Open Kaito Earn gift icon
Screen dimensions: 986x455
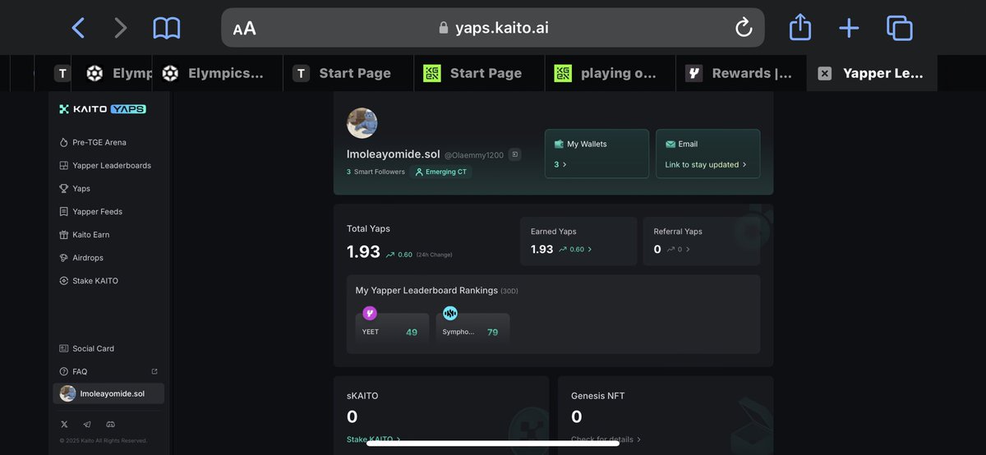[x=64, y=234]
